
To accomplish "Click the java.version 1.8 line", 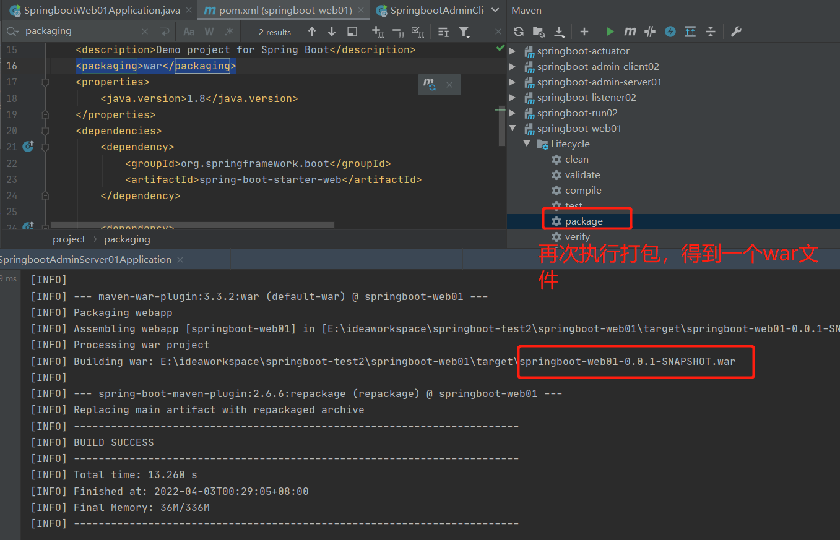I will pyautogui.click(x=199, y=98).
